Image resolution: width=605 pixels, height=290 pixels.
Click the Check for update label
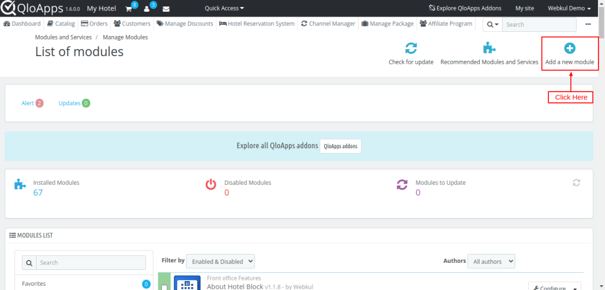pos(411,62)
